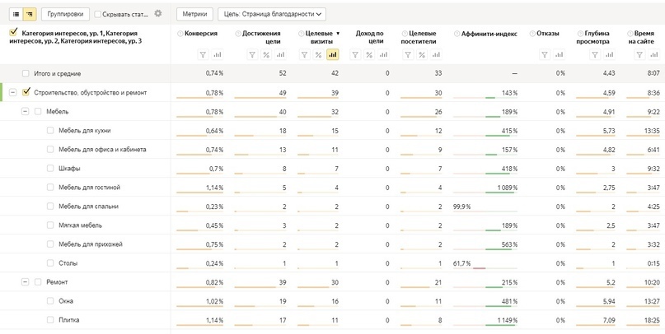
Task: Click affinity value 1 149 %
Action: [508, 320]
